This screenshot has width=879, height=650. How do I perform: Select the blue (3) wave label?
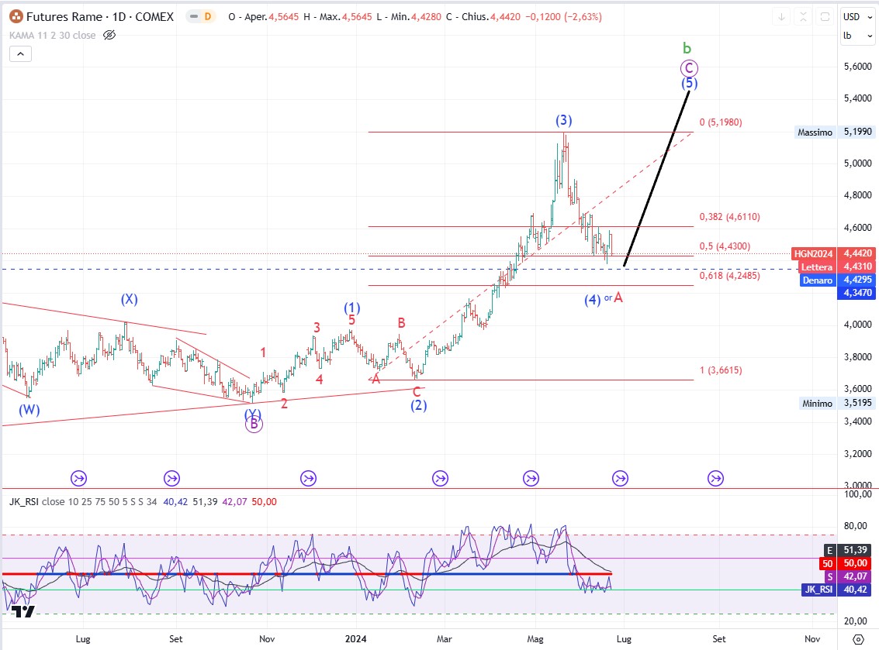[x=564, y=120]
